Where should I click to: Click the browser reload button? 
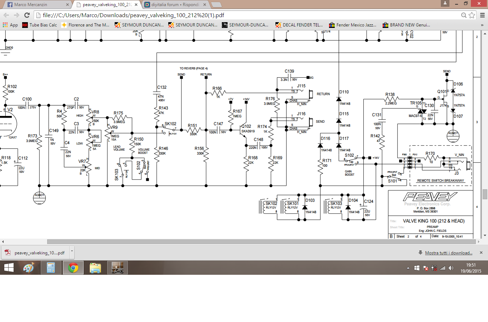coord(27,15)
